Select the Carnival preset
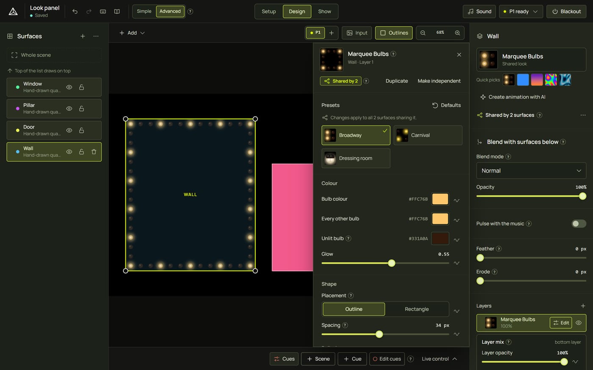This screenshot has width=593, height=370. [428, 135]
